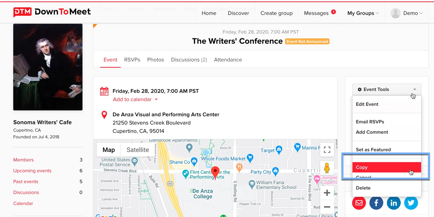This screenshot has width=434, height=217.
Task: Collapse the Event Tools dropdown
Action: pyautogui.click(x=387, y=89)
